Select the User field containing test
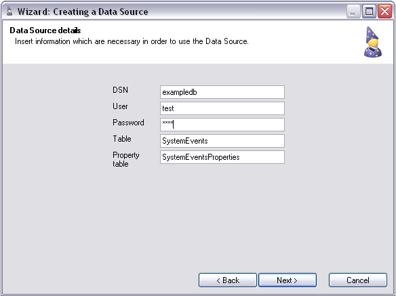This screenshot has height=296, width=396. (x=222, y=108)
